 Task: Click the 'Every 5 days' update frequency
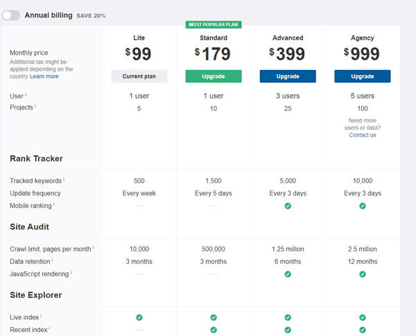click(214, 193)
